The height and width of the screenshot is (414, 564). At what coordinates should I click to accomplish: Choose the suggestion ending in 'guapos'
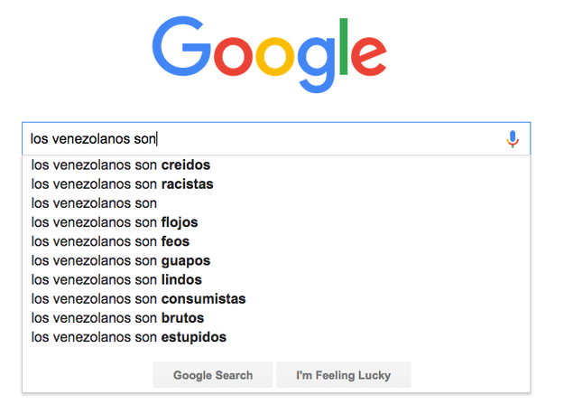point(276,260)
